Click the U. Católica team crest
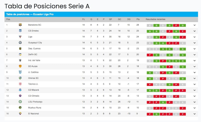 pyautogui.click(x=20, y=72)
